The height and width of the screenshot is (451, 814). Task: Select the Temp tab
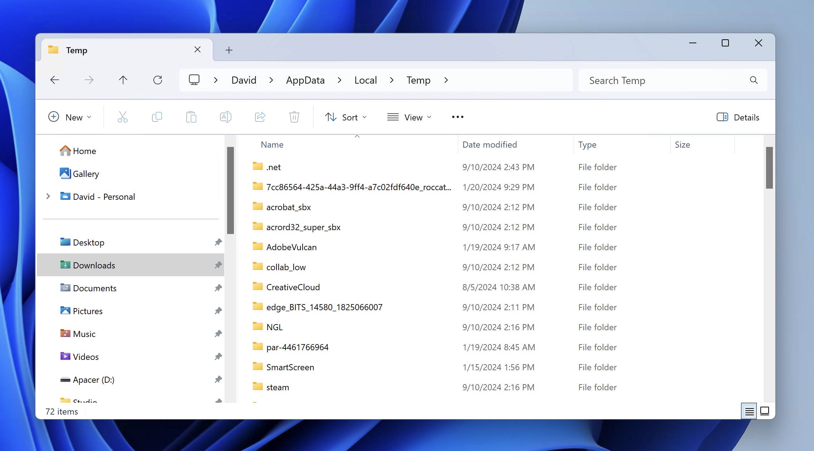(x=127, y=50)
